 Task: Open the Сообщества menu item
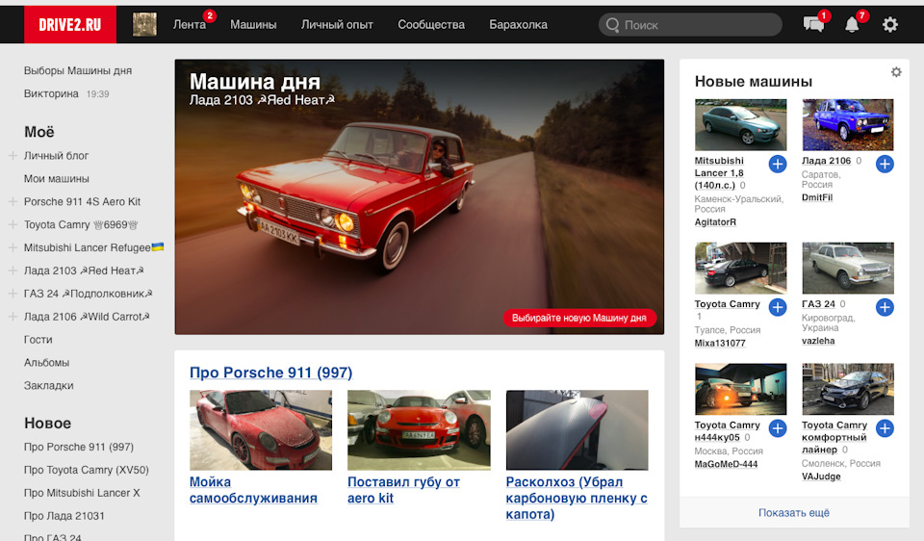tap(431, 25)
